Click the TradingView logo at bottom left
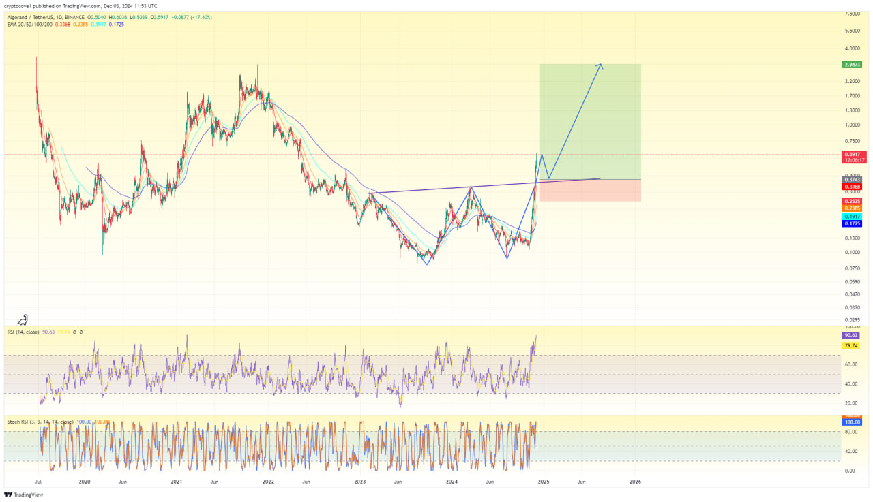 pyautogui.click(x=23, y=495)
